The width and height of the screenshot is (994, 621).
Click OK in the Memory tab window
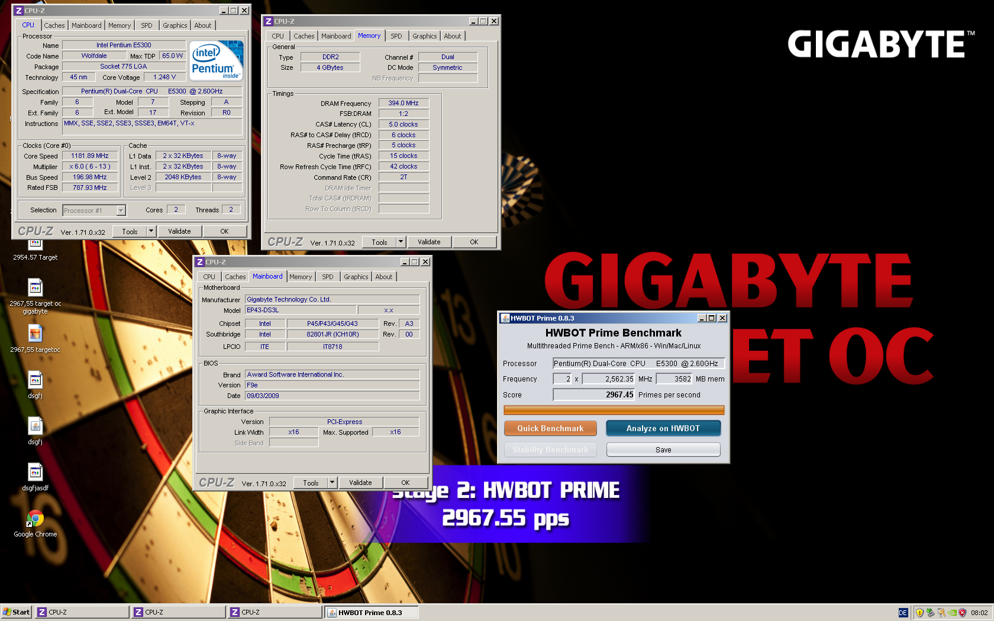(474, 242)
